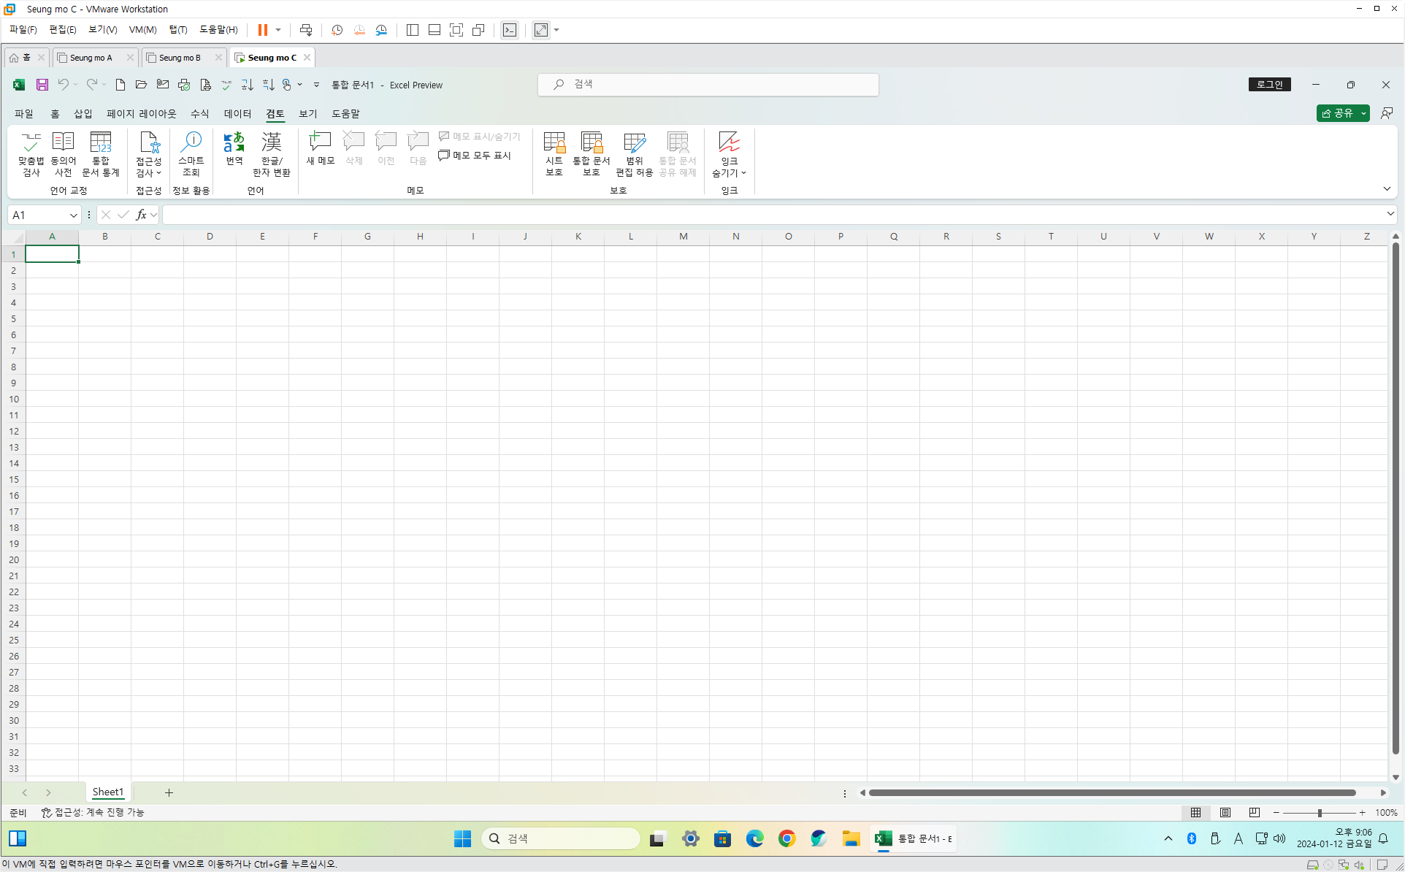Click the zoom slider in status bar
1405x872 pixels.
1320,813
